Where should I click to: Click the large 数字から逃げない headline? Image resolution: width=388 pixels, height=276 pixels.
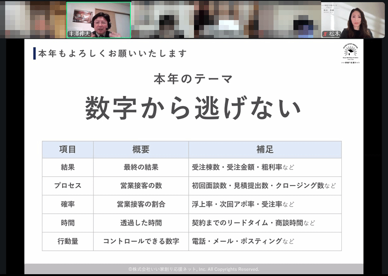pos(193,108)
